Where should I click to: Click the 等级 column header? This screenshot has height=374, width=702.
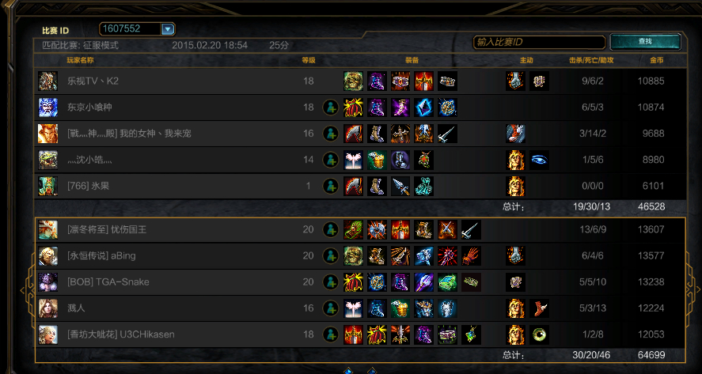309,60
